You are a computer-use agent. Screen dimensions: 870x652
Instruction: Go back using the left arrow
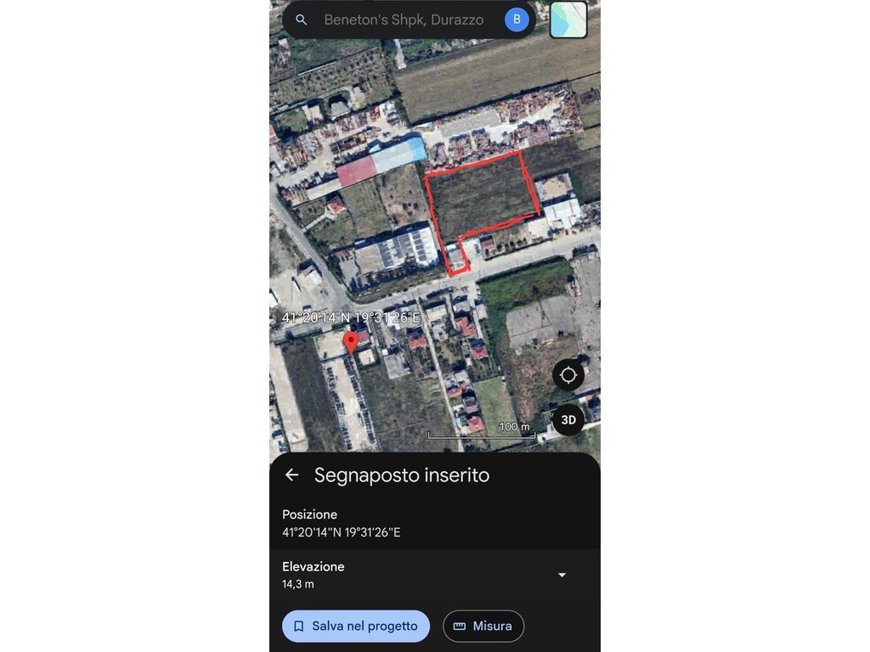(x=292, y=475)
